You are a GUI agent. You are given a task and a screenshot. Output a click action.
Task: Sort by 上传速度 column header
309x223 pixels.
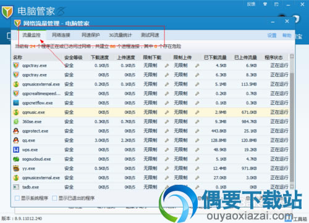[x=126, y=57]
